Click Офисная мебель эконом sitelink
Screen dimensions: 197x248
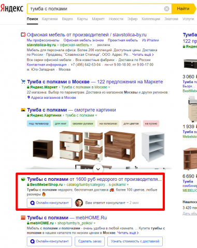click(x=83, y=40)
